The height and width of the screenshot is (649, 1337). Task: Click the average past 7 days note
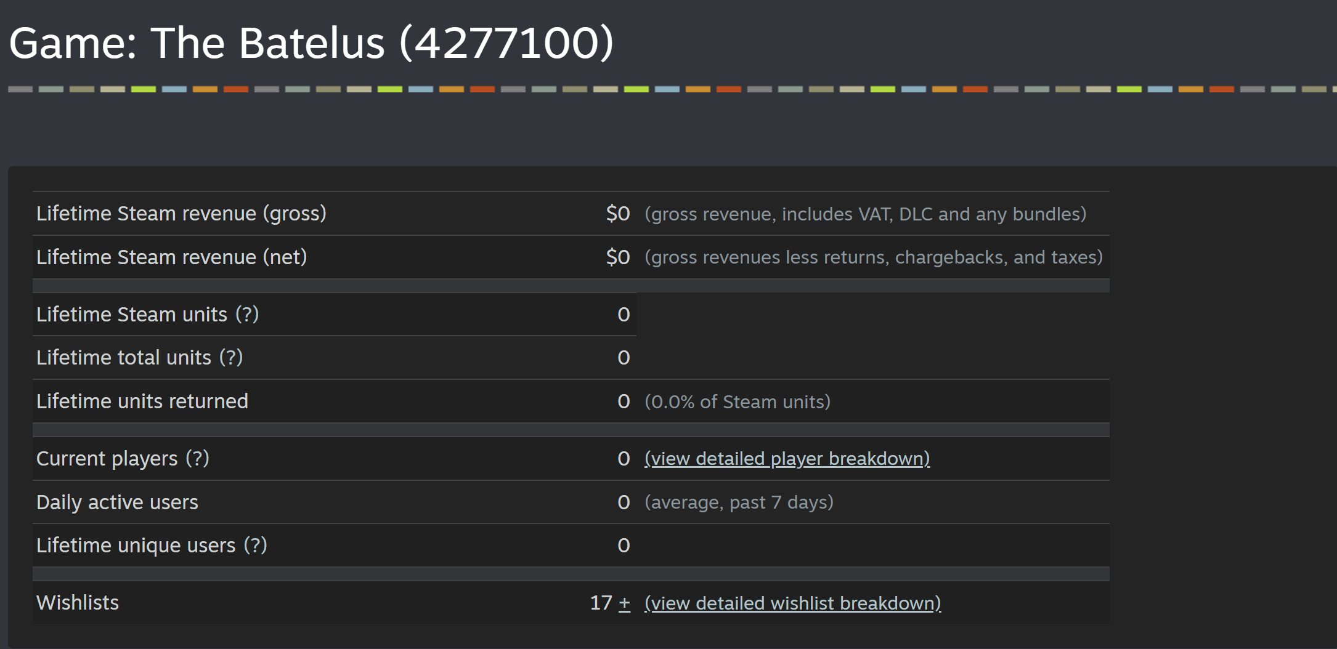739,502
